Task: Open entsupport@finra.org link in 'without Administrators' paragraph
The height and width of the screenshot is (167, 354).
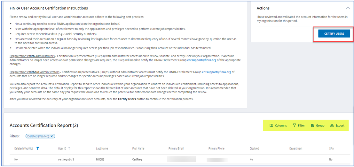Action: pyautogui.click(x=216, y=72)
